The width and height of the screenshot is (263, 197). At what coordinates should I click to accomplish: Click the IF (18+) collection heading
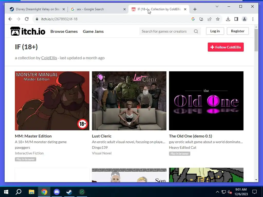(26, 47)
